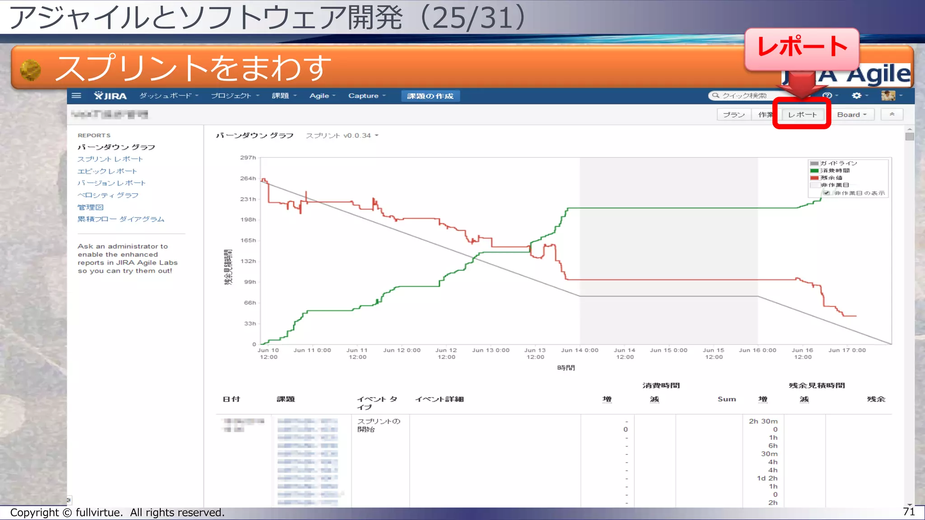
Task: Open スプリント レポート link
Action: pyautogui.click(x=110, y=159)
